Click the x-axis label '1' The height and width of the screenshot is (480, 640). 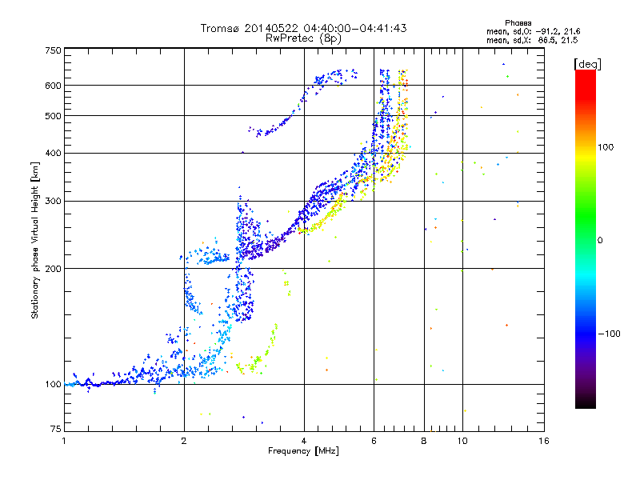click(x=64, y=441)
